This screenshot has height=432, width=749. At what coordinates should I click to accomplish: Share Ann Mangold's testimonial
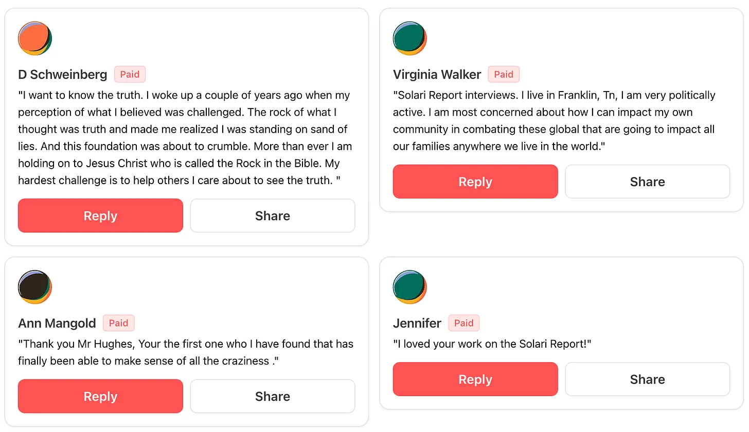[273, 396]
